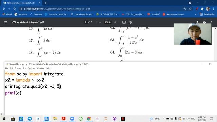The width and height of the screenshot is (217, 122).
Task: Click the weather 24°C widget
Action: click(155, 119)
